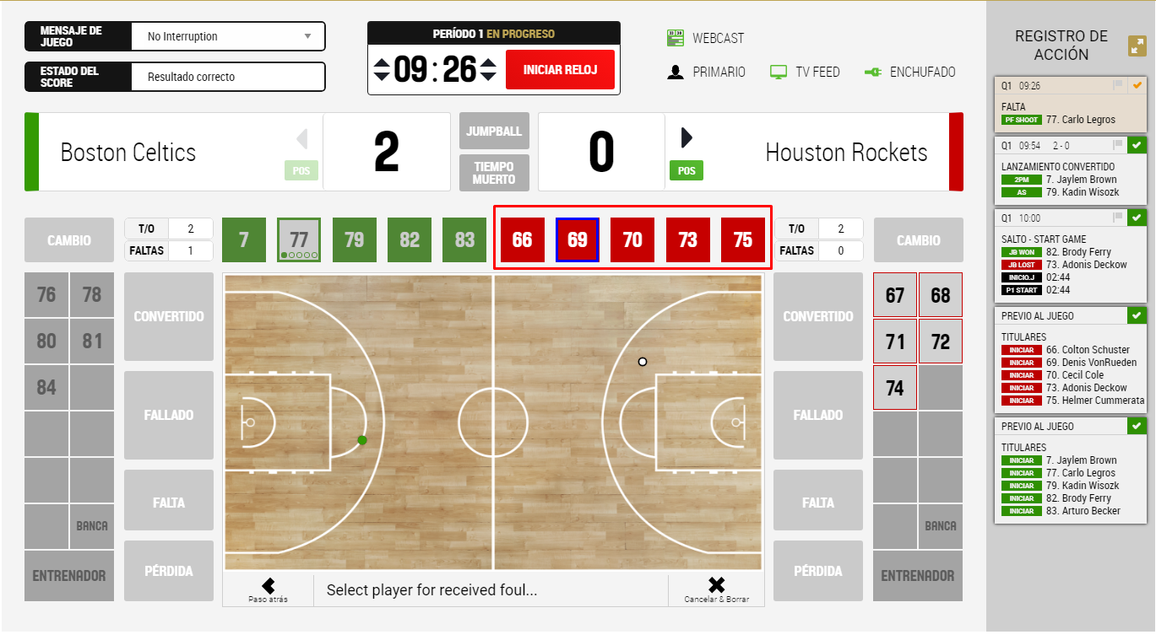Click Rockets Pérdida button

pos(818,571)
